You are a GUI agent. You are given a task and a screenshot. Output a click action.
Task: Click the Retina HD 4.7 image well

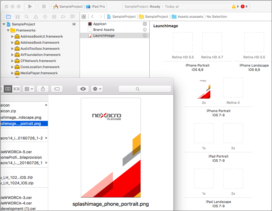pos(212,42)
